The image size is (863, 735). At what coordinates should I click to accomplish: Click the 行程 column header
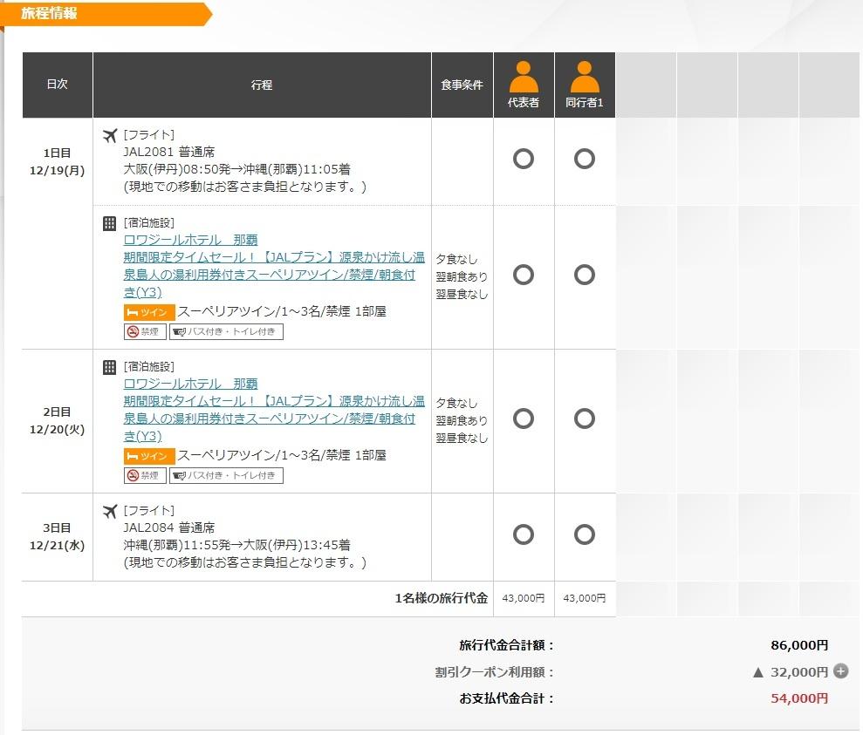(x=262, y=85)
